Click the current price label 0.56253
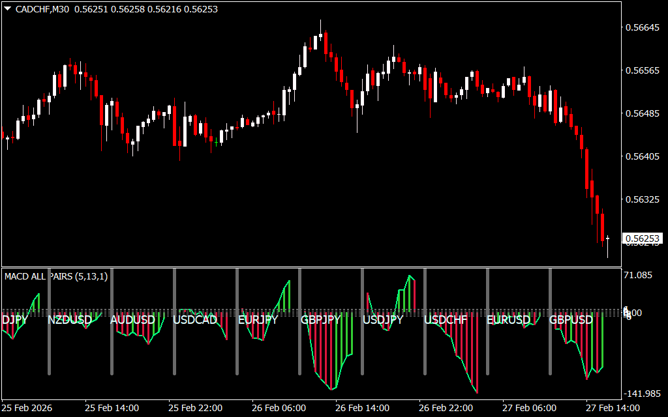The width and height of the screenshot is (668, 417). pos(643,238)
